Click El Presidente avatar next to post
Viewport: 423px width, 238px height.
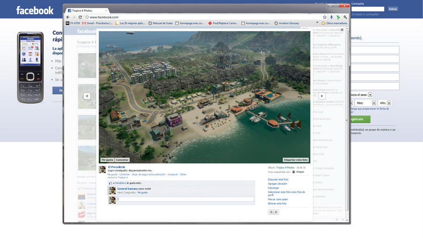click(102, 169)
